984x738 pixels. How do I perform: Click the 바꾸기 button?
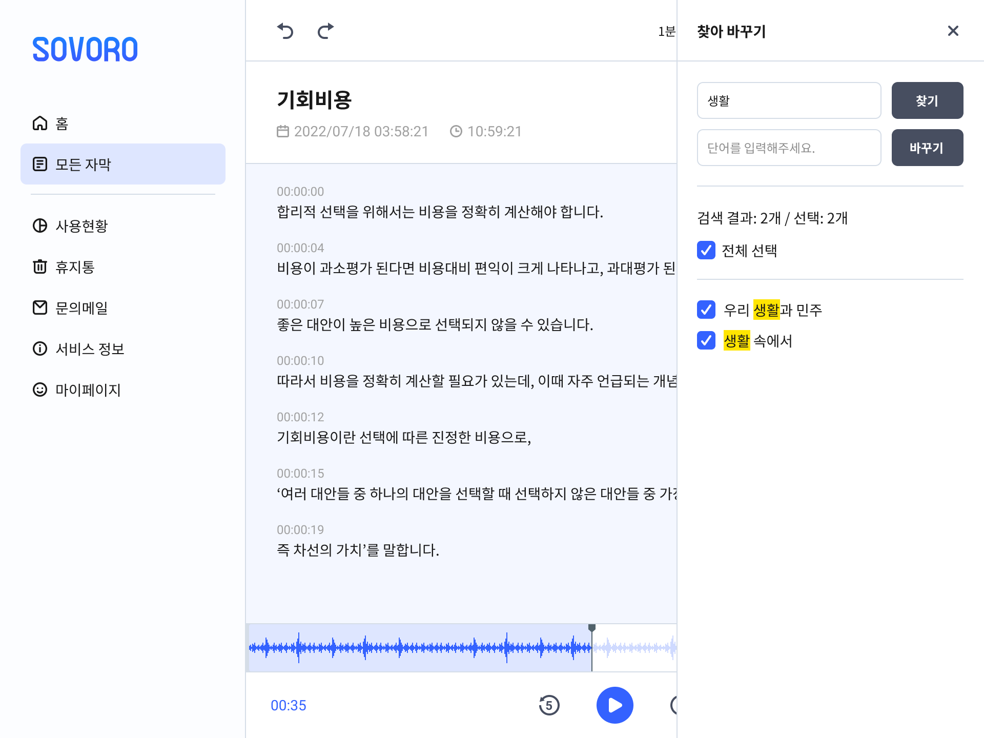pos(927,148)
